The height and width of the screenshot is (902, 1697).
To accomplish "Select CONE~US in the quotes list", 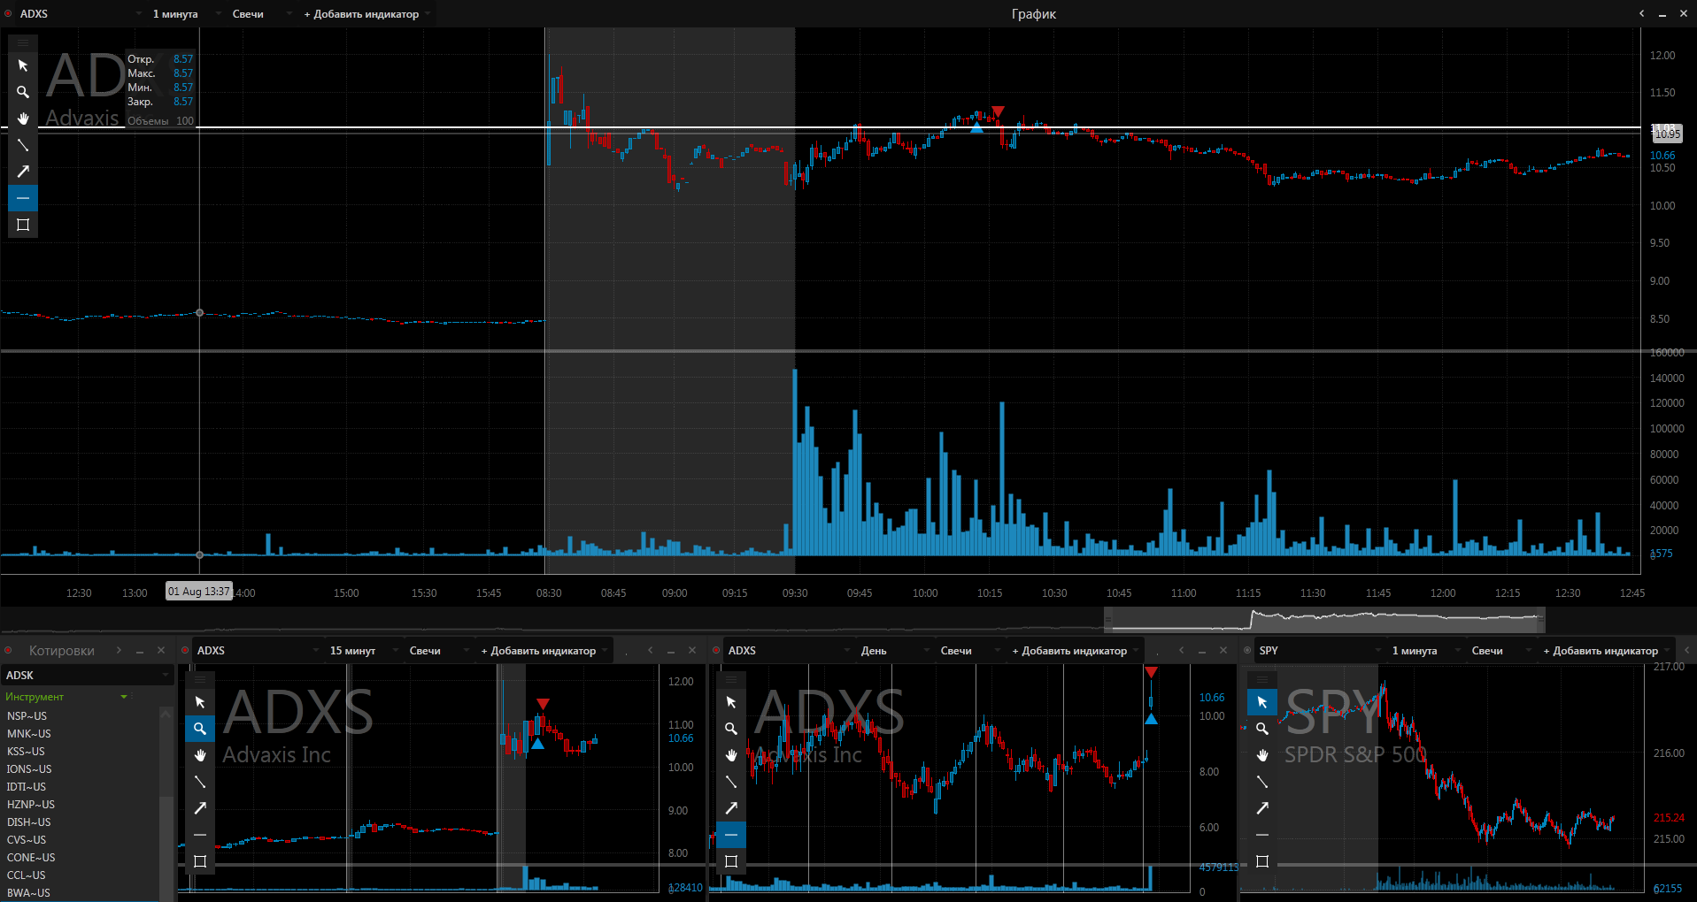I will [x=80, y=858].
